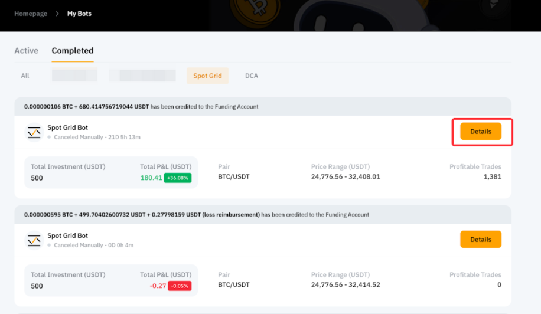This screenshot has width=541, height=314.
Task: Click the red -0.05% loss badge
Action: pyautogui.click(x=179, y=286)
